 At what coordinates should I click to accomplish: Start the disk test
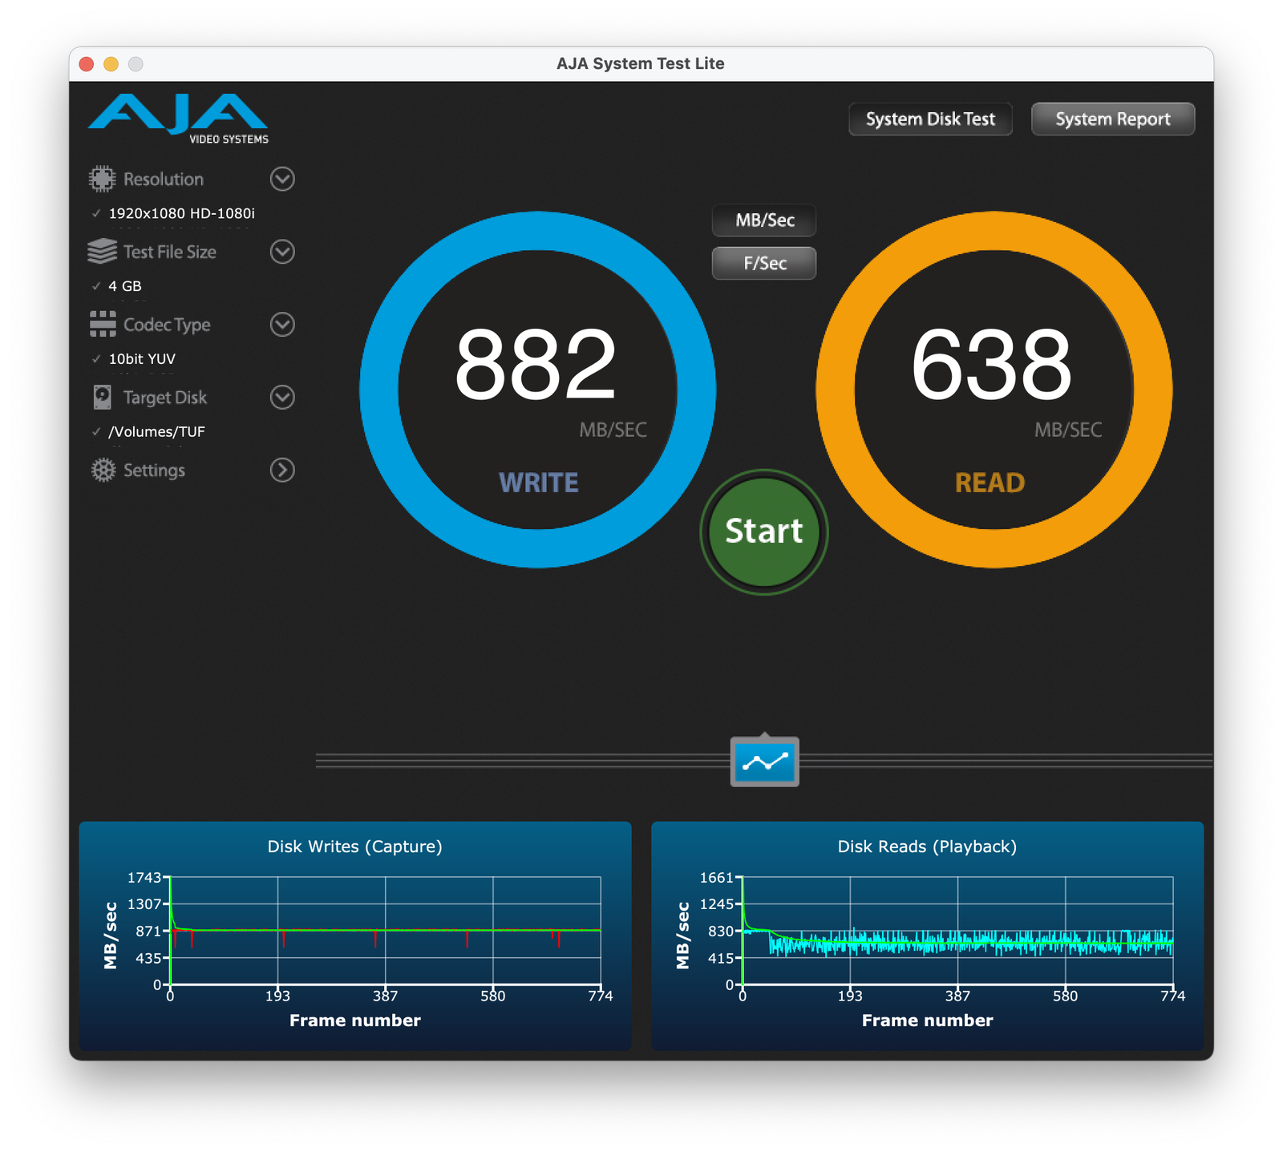click(x=764, y=532)
